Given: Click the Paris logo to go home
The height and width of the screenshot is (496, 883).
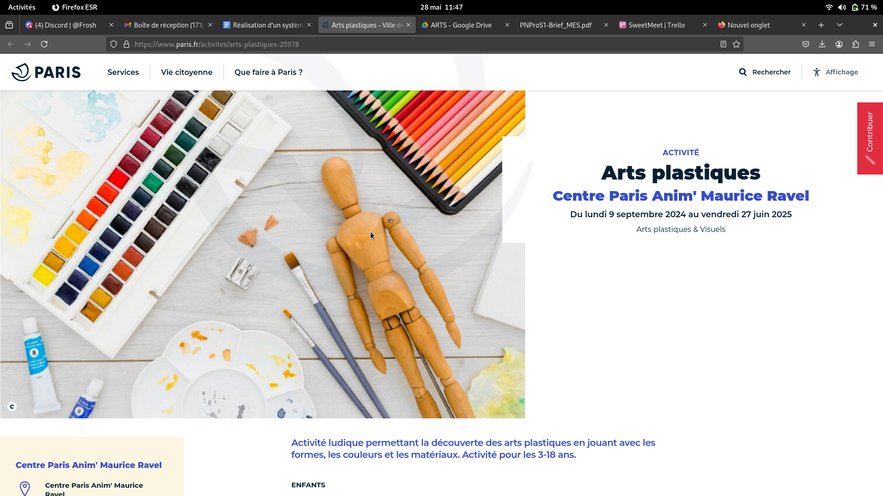Looking at the screenshot, I should tap(46, 72).
